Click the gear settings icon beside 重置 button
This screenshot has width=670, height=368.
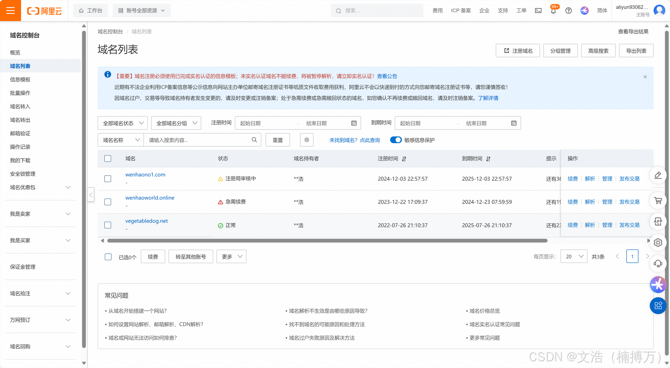coord(307,140)
